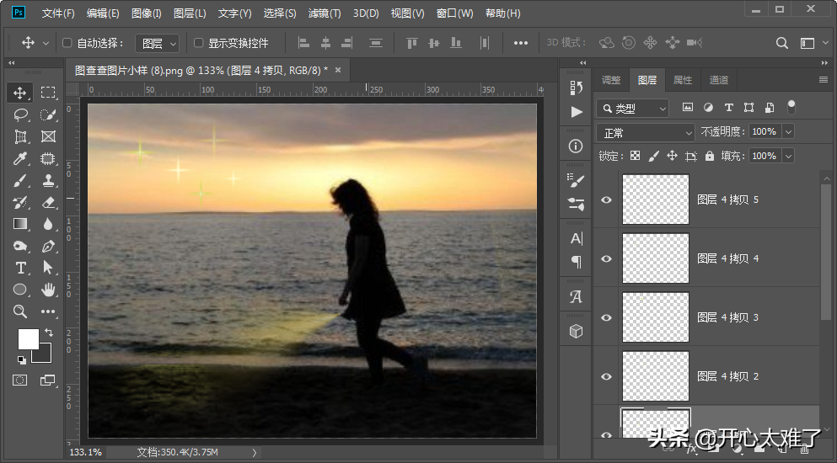Select the Rectangular Marquee tool
The height and width of the screenshot is (463, 837).
pos(48,93)
